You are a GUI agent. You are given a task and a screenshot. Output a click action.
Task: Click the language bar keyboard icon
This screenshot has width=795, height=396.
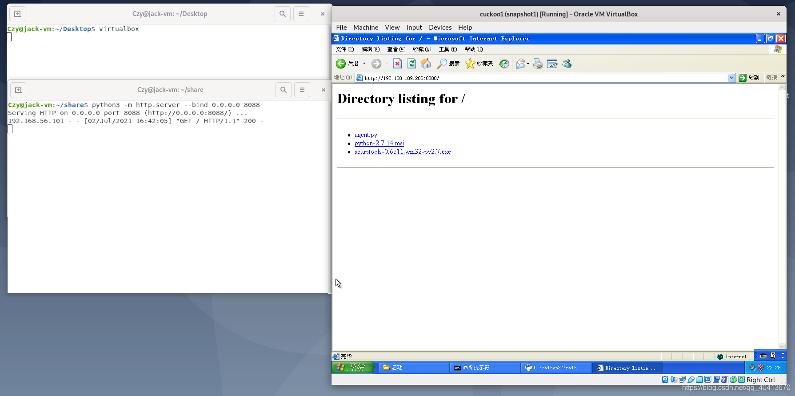763,356
